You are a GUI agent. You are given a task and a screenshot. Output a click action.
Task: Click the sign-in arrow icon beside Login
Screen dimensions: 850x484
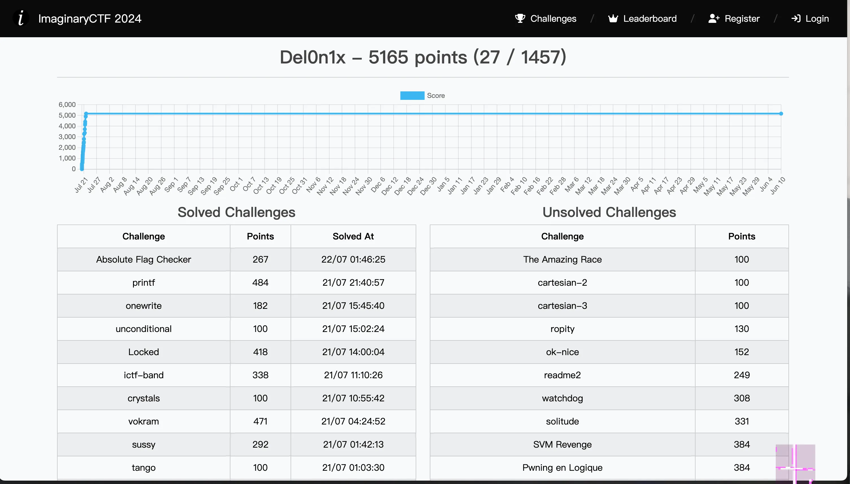(796, 18)
